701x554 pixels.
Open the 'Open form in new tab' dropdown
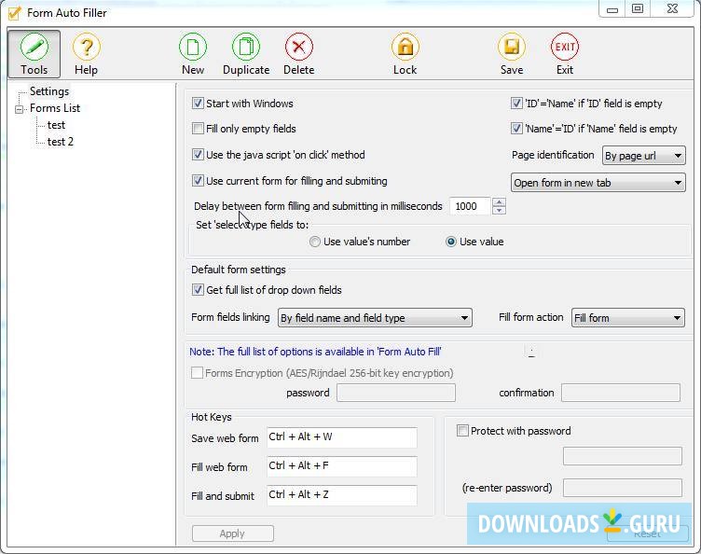tap(598, 183)
